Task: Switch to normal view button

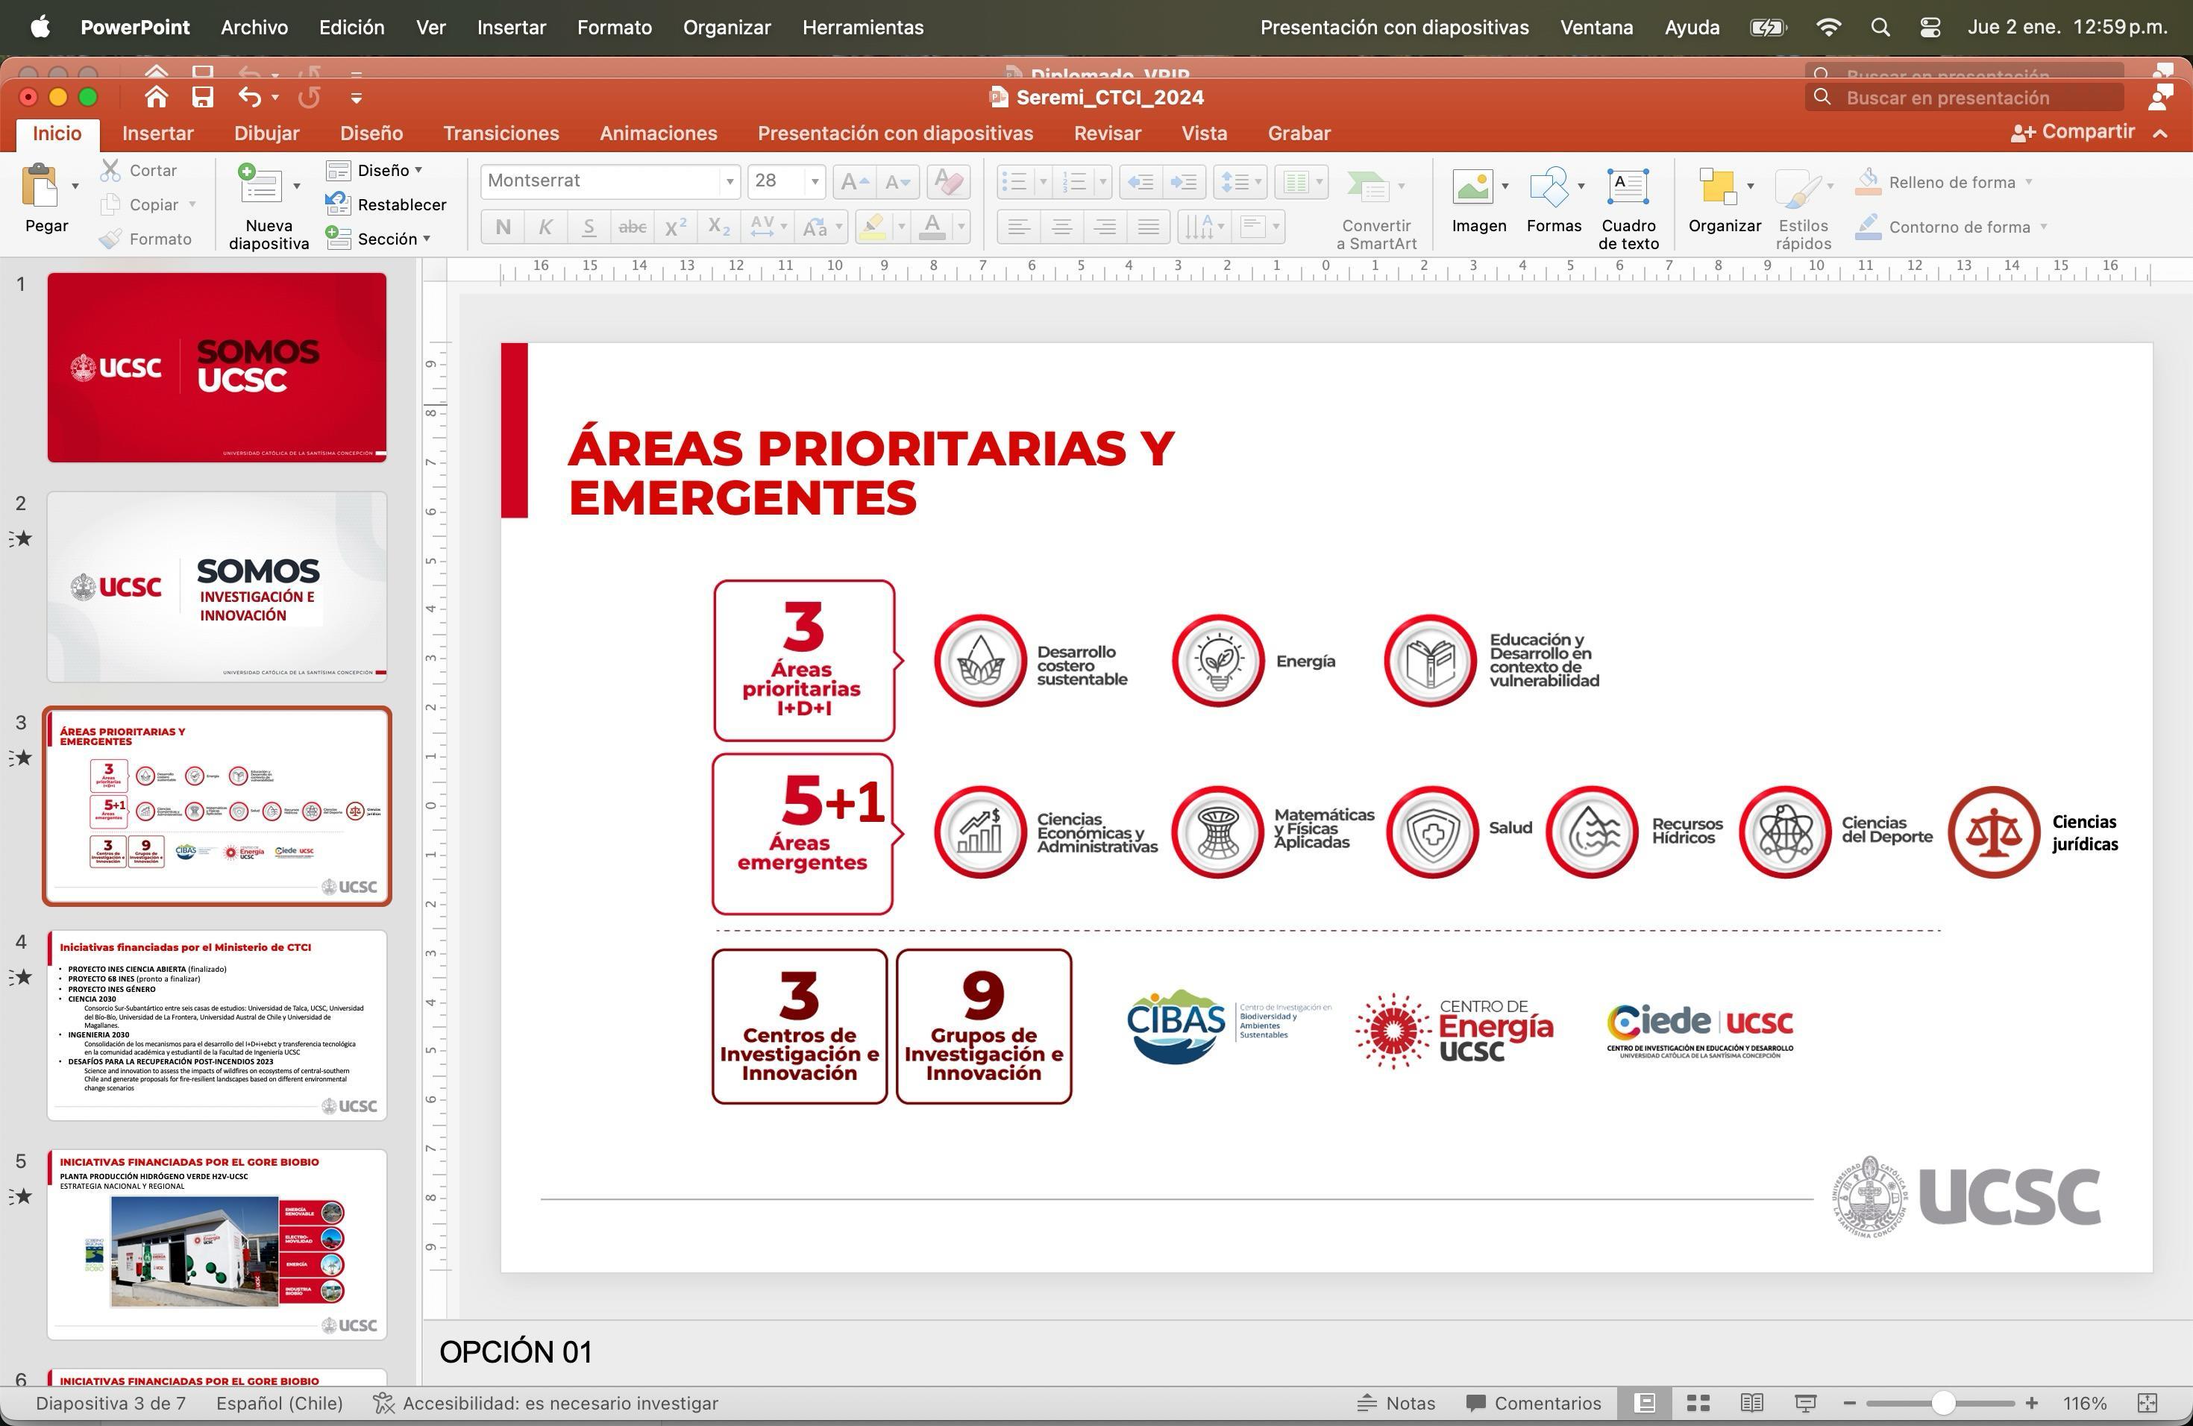Action: click(x=1645, y=1403)
